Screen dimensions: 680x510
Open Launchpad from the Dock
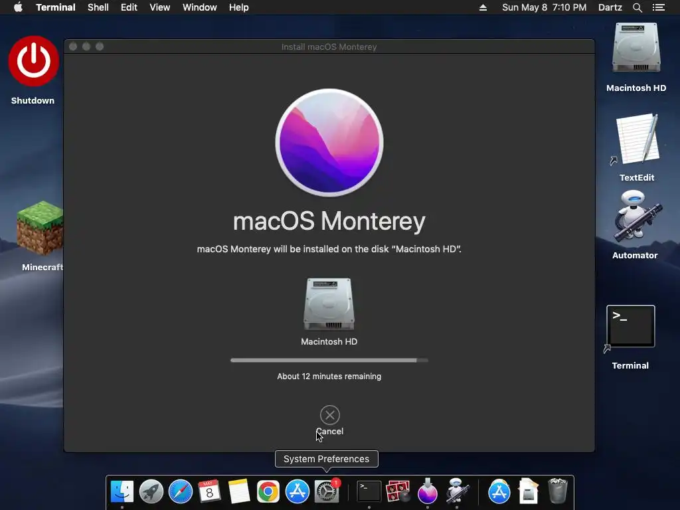[x=151, y=491]
